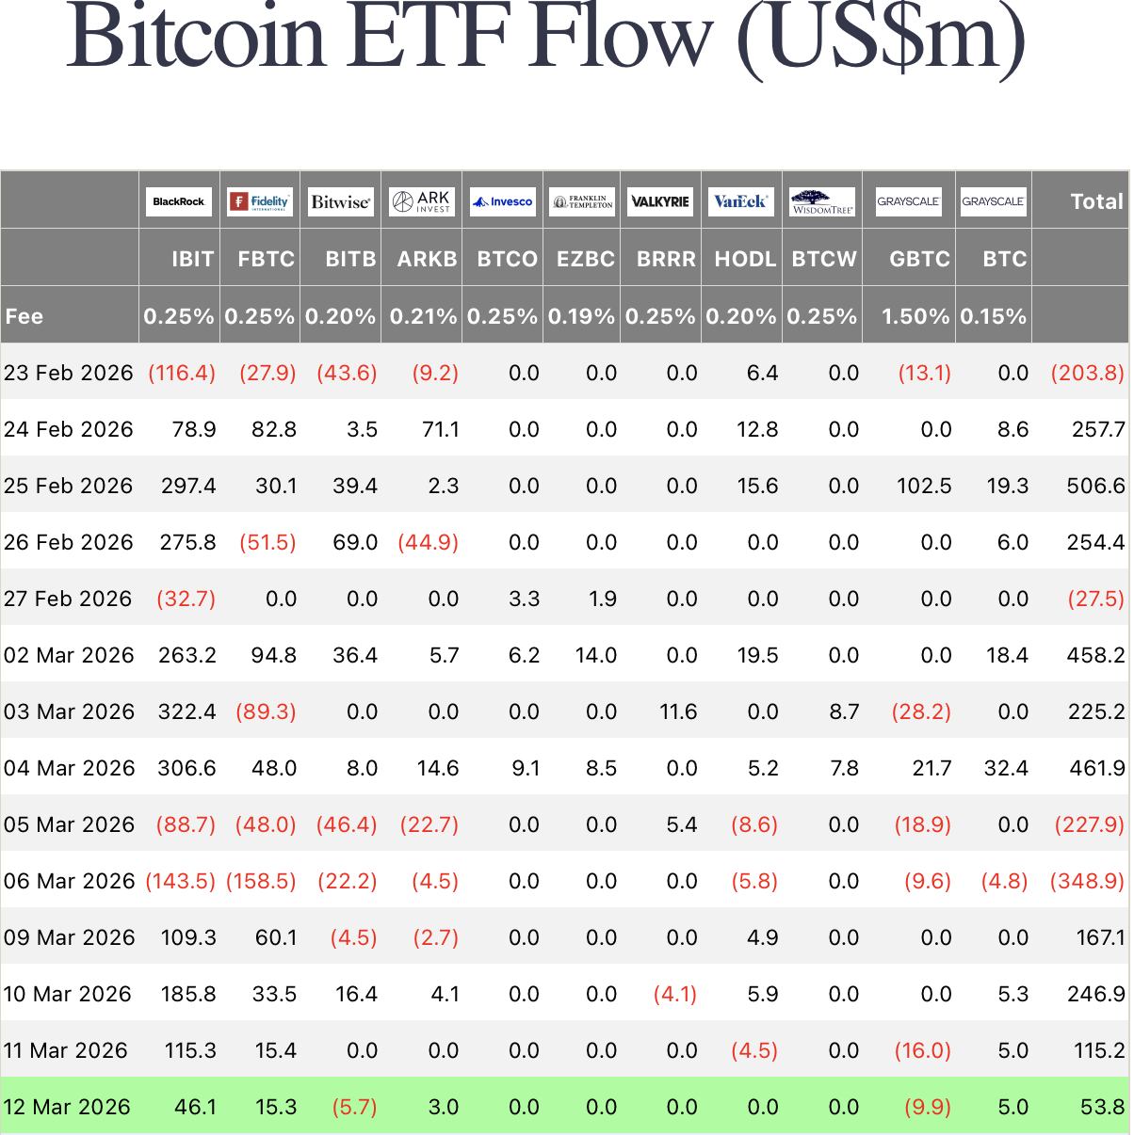Click the Invesco logo

click(x=503, y=201)
